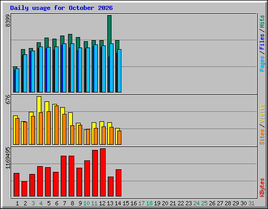Screen dimensions: 268x209
Task: Click the red 'KBytes' legend label
Action: click(262, 188)
